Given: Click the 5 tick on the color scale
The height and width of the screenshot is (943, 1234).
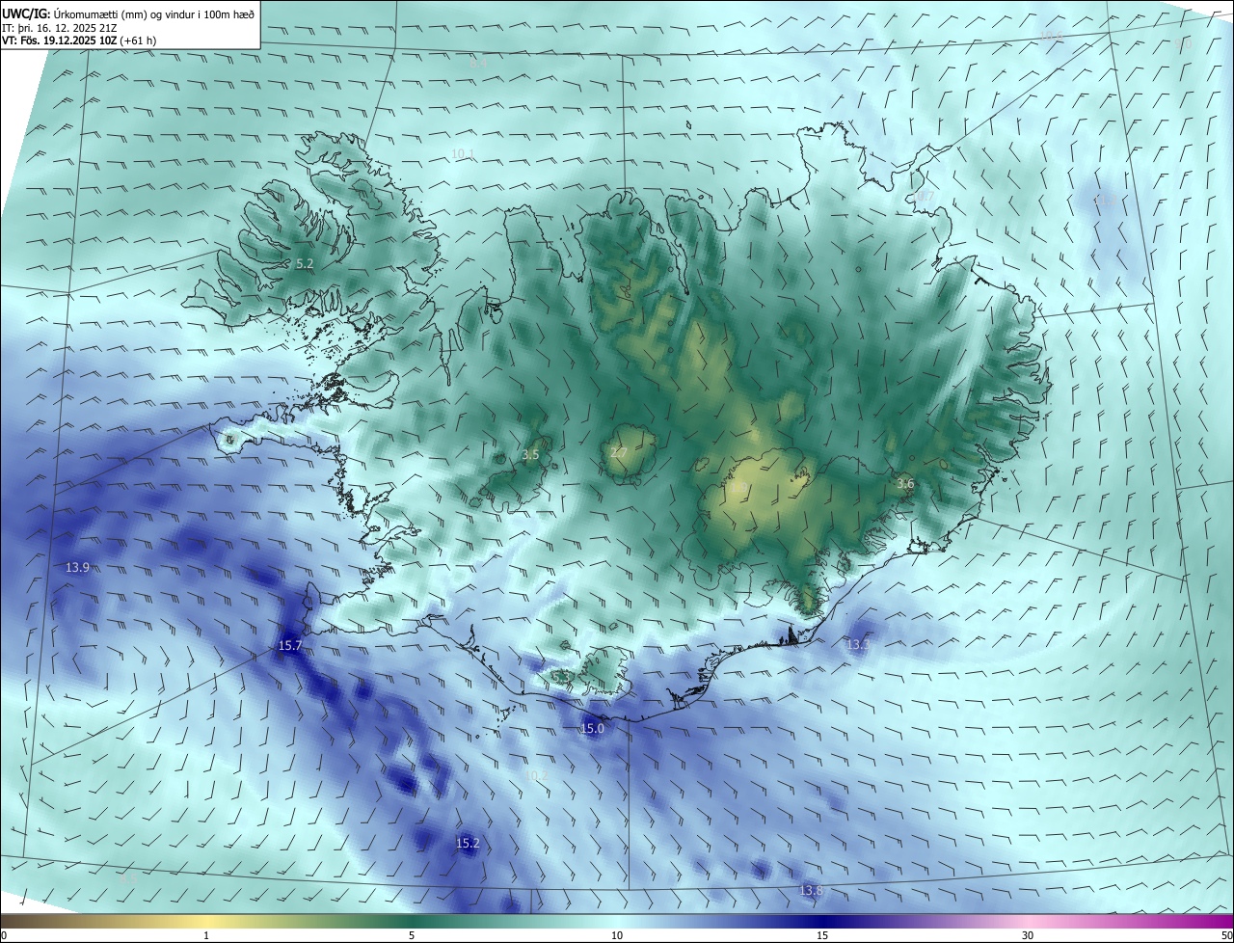Looking at the screenshot, I should point(412,935).
